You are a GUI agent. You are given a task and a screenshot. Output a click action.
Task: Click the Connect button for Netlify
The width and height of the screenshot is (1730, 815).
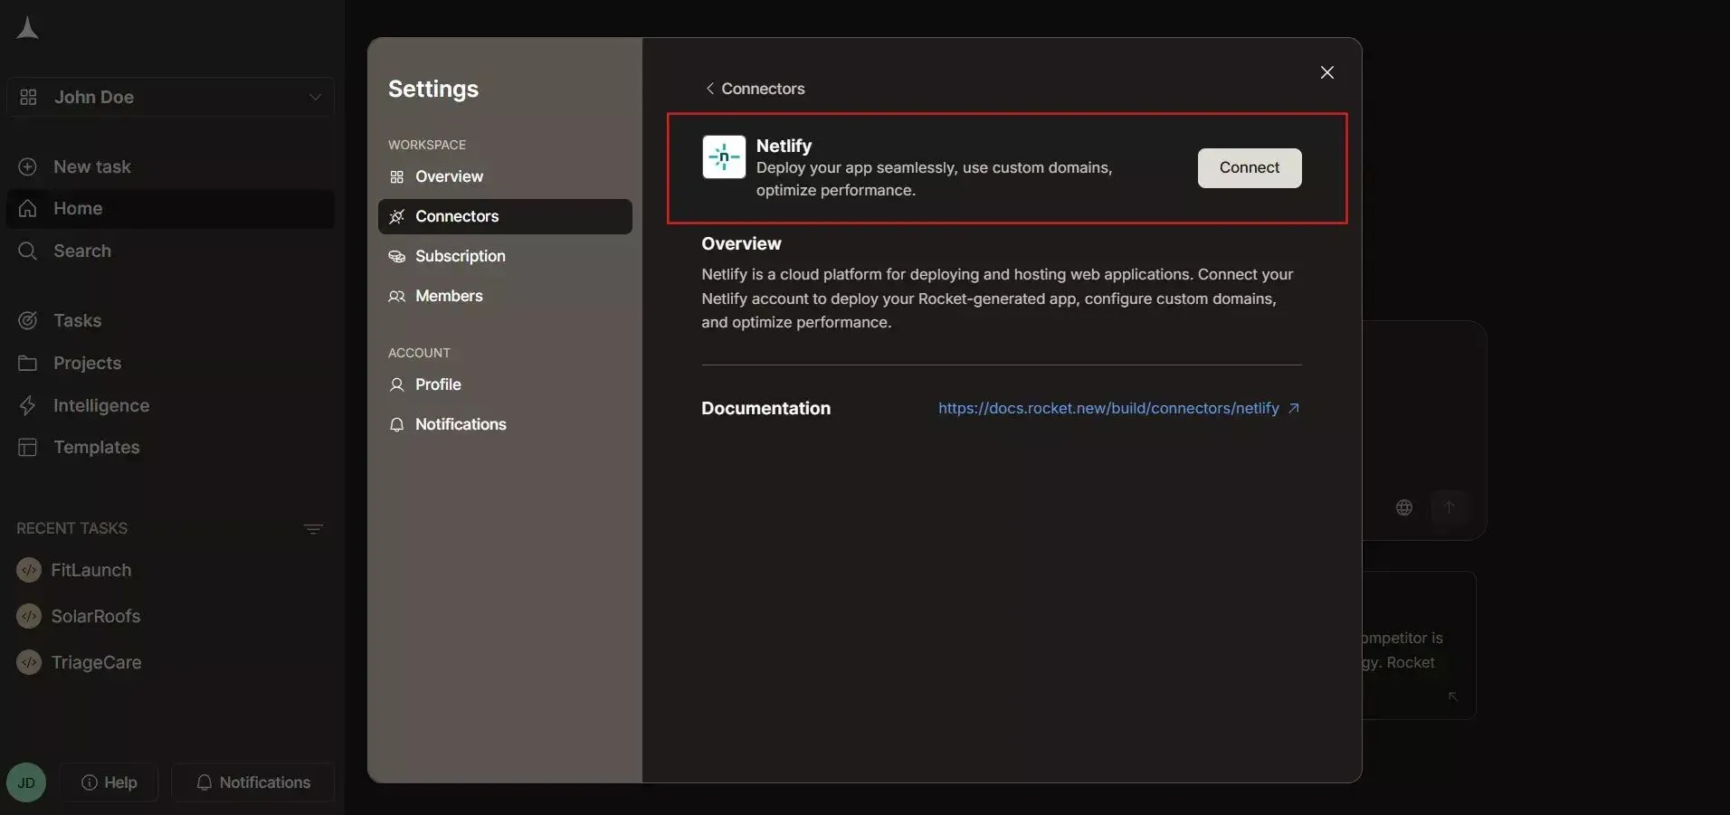point(1250,168)
